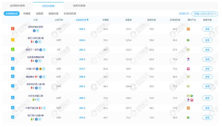Viewport: 222px width, 127px height.
Task: Click the Youku icon in rank 4 row
Action: pos(188,59)
